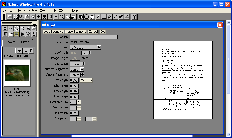
Task: Open the Tools menu
Action: click(x=53, y=10)
